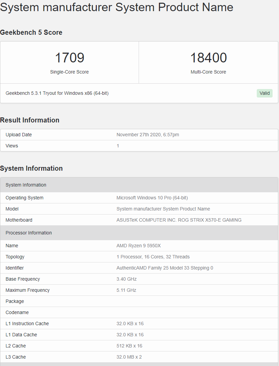279x366 pixels.
Task: Click the Multi-Core Score label
Action: (x=208, y=72)
